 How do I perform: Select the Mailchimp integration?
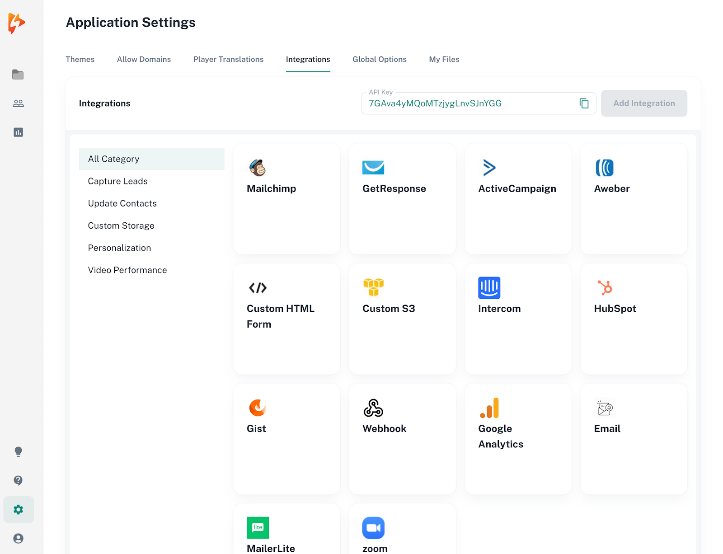pos(286,199)
